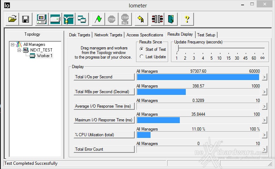Exit Iometer door icon

[171, 19]
